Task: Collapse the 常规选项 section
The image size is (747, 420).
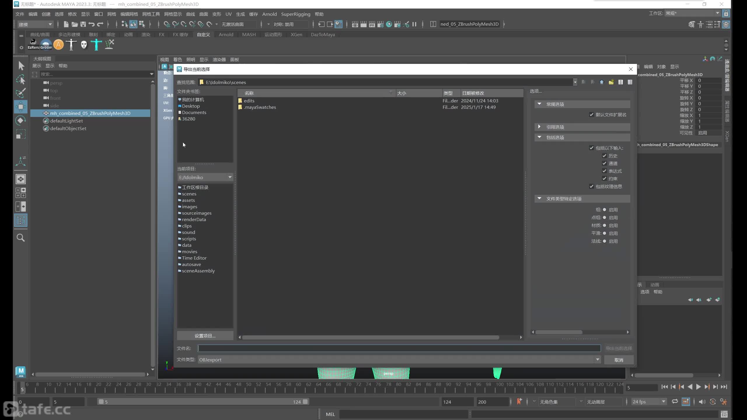Action: pyautogui.click(x=582, y=104)
